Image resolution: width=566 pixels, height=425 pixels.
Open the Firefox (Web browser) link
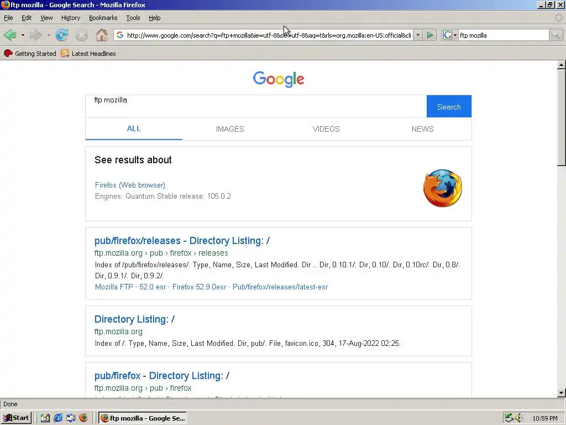130,185
